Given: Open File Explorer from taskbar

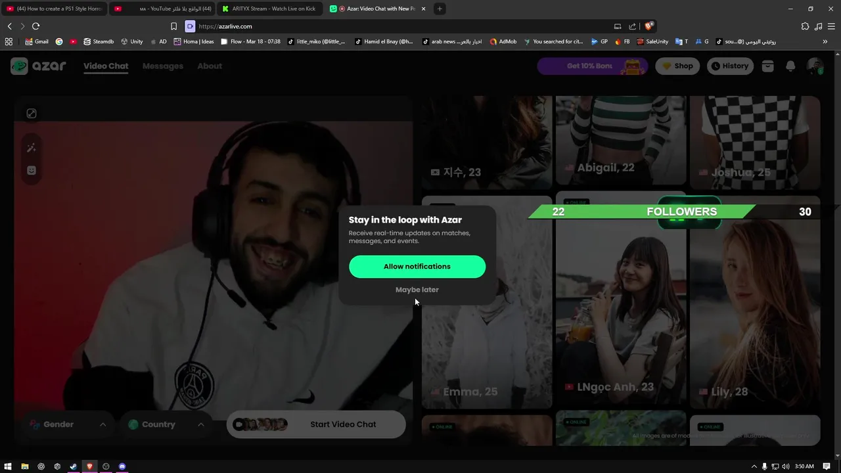Looking at the screenshot, I should [x=24, y=466].
